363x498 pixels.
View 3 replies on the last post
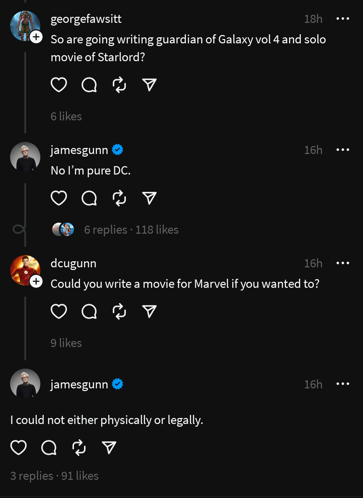tap(32, 476)
